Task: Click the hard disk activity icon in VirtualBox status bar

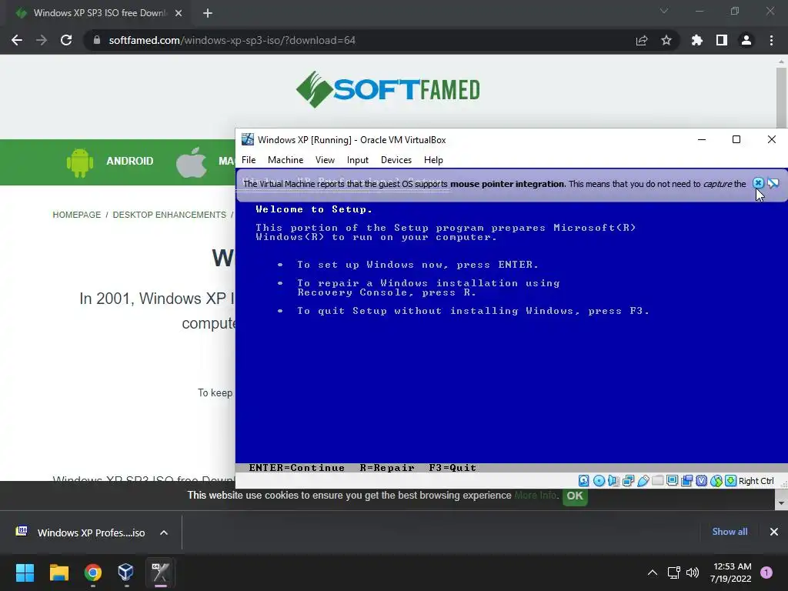Action: pos(583,481)
